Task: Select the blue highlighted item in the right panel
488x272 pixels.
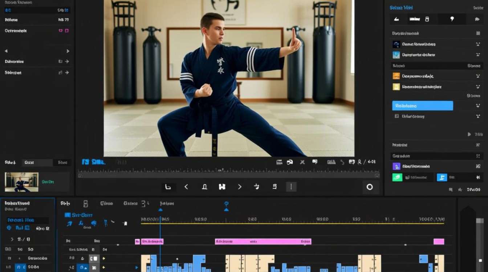Action: click(422, 106)
